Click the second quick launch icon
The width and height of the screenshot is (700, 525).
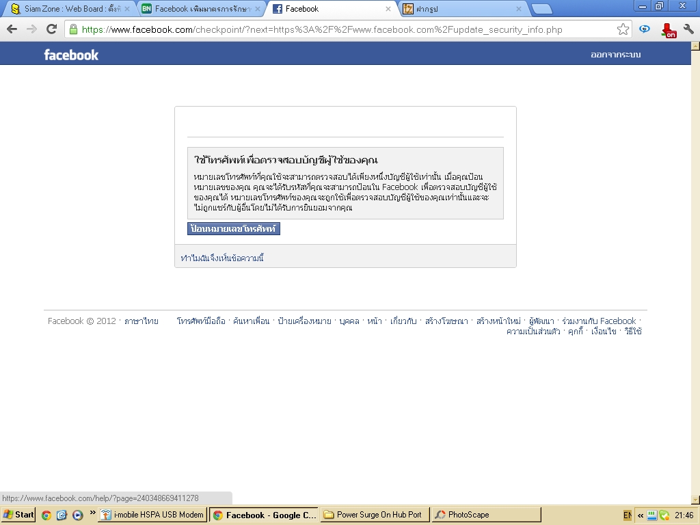pyautogui.click(x=62, y=515)
